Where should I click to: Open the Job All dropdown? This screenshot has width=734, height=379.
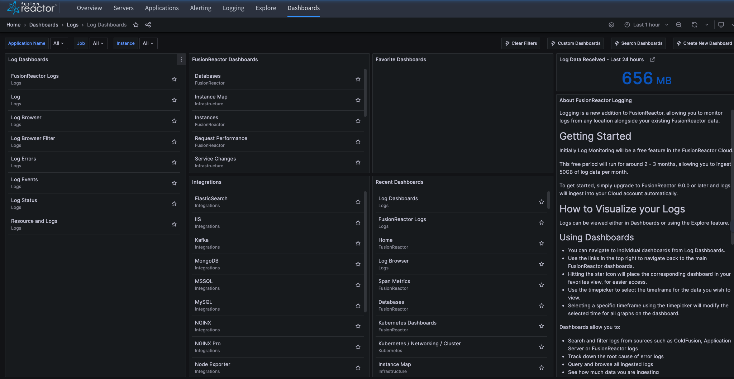pos(99,43)
